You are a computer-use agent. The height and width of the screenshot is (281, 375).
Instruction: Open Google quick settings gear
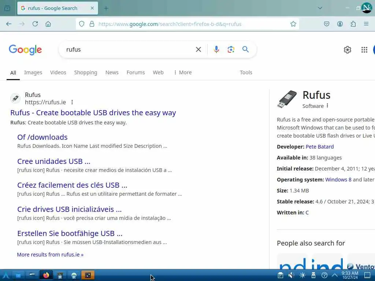point(347,50)
